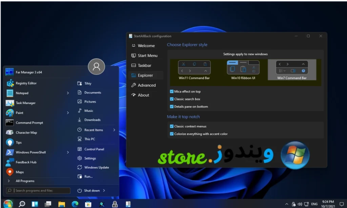Open Registry Editor from Start menu

[x=26, y=83]
